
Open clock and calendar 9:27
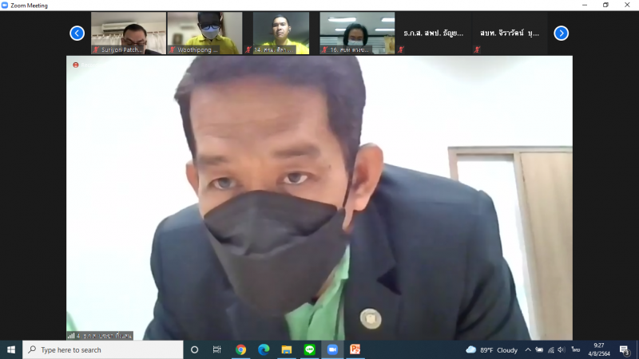[x=598, y=349]
